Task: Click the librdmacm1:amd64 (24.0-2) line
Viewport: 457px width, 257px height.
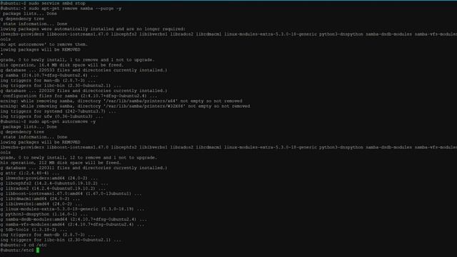Action: click(40, 198)
